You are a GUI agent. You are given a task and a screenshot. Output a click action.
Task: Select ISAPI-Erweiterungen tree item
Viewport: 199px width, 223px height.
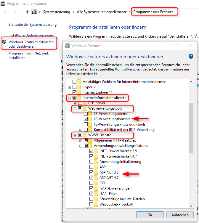tap(115, 188)
